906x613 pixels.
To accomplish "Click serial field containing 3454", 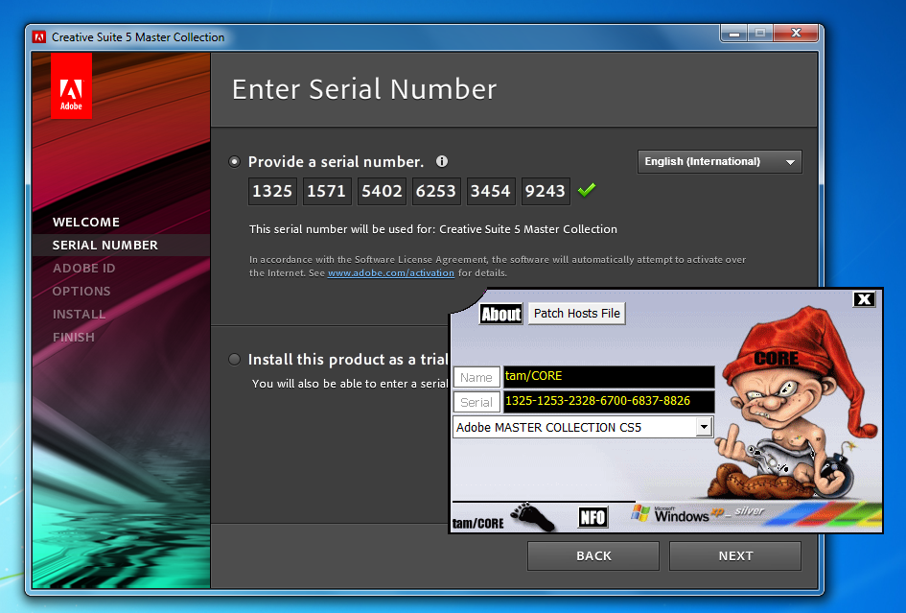I will pyautogui.click(x=490, y=192).
